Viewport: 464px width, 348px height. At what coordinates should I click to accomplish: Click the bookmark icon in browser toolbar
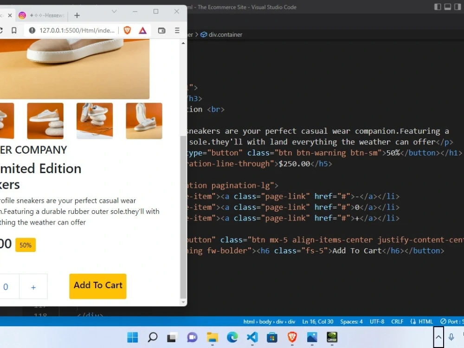14,31
